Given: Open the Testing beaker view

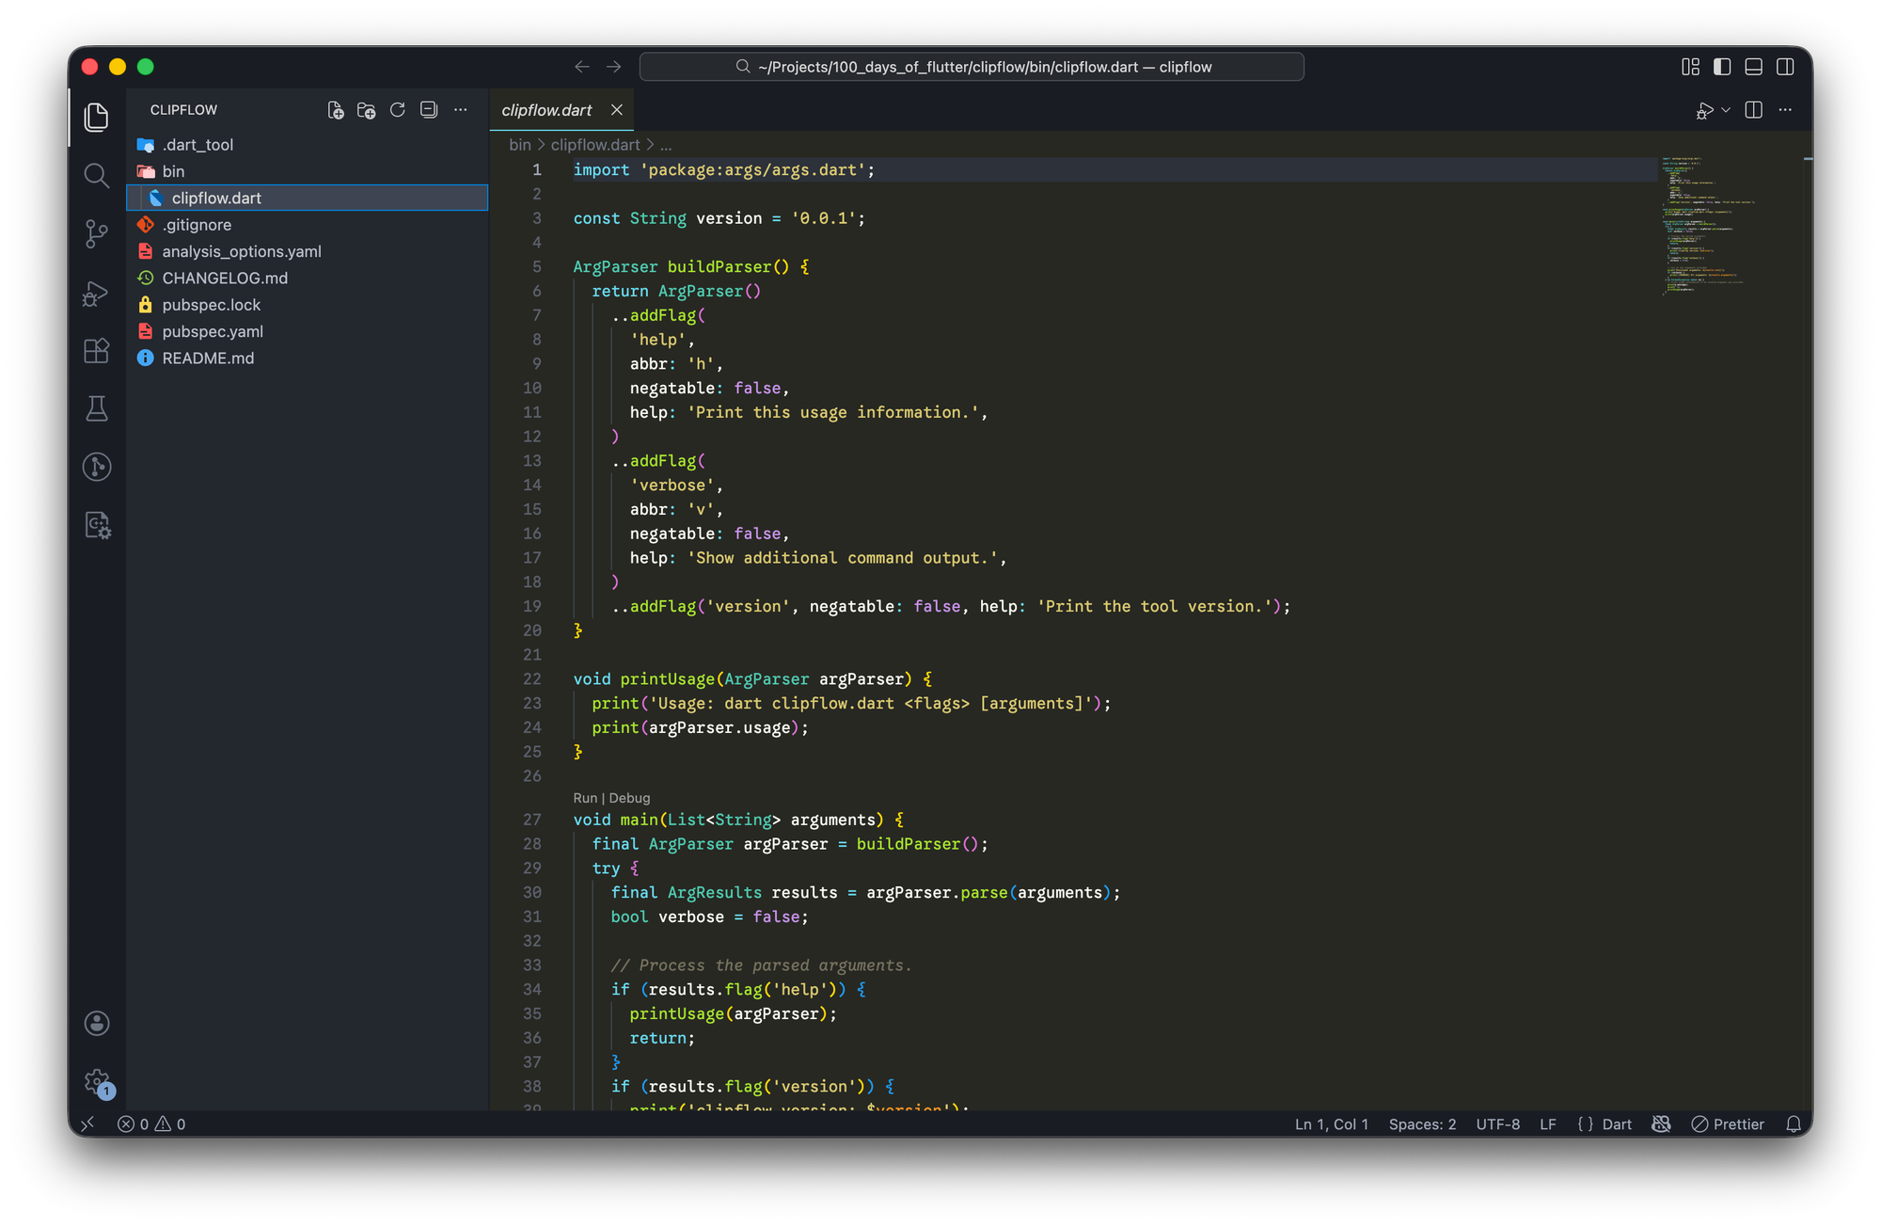Looking at the screenshot, I should (x=96, y=408).
